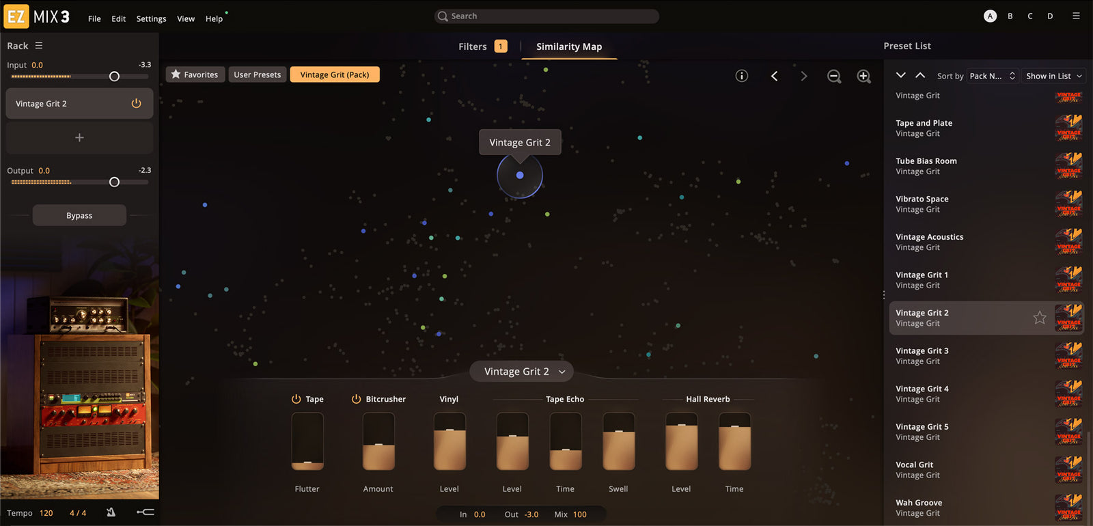
Task: Switch to the Filters tab
Action: (482, 46)
